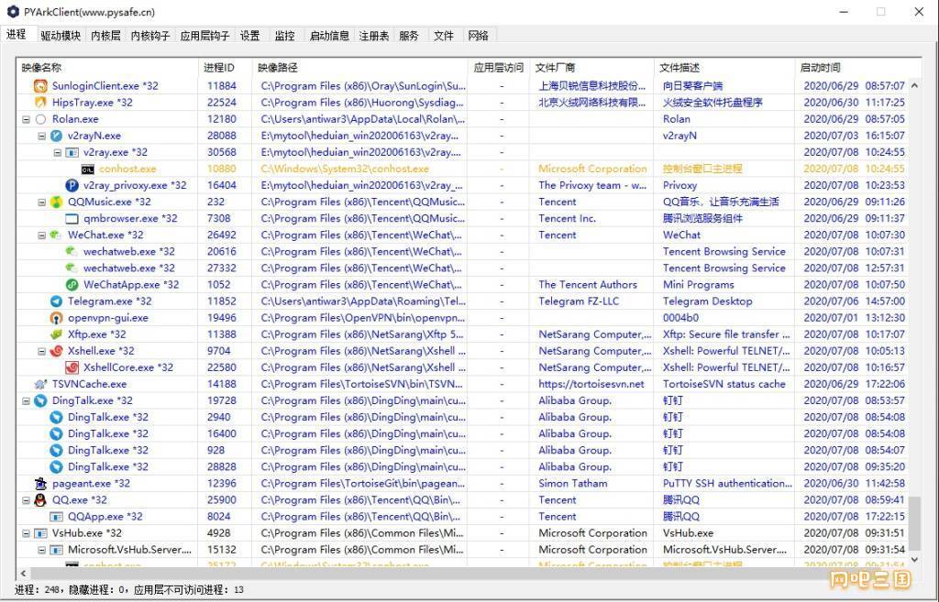Click the QQApp.exe window icon
This screenshot has width=939, height=602.
[x=56, y=517]
